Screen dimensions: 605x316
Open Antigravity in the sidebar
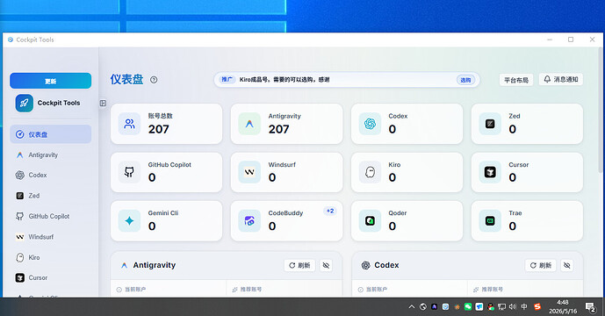(51, 154)
